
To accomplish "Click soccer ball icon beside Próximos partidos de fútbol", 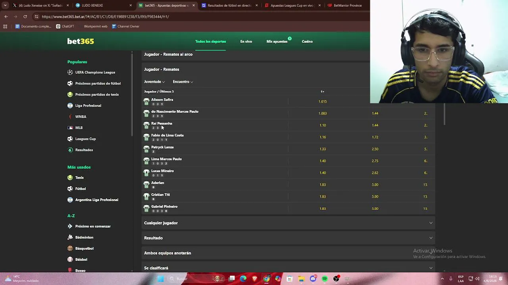I will click(x=70, y=84).
